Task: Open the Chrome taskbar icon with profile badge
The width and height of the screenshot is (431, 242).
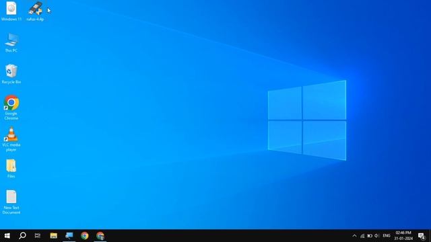Action: coord(100,236)
